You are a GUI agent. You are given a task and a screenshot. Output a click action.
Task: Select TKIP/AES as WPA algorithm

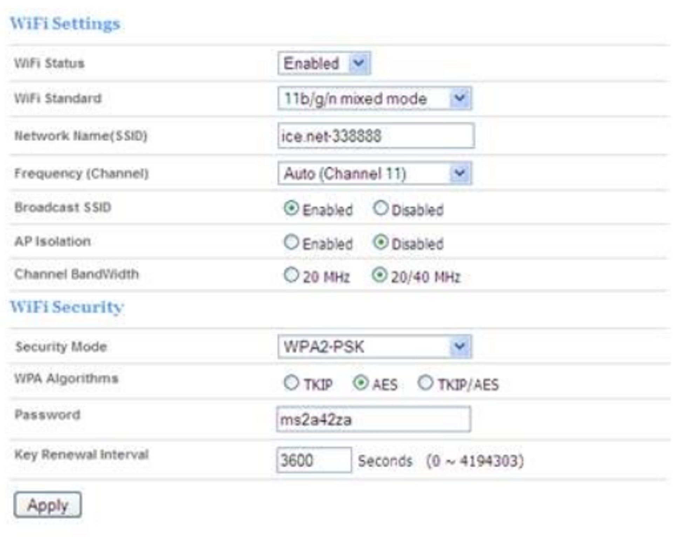coord(425,383)
